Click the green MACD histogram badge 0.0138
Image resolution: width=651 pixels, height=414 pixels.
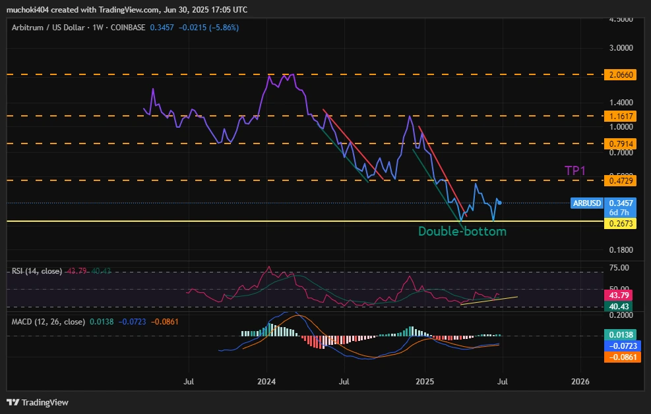(620, 336)
